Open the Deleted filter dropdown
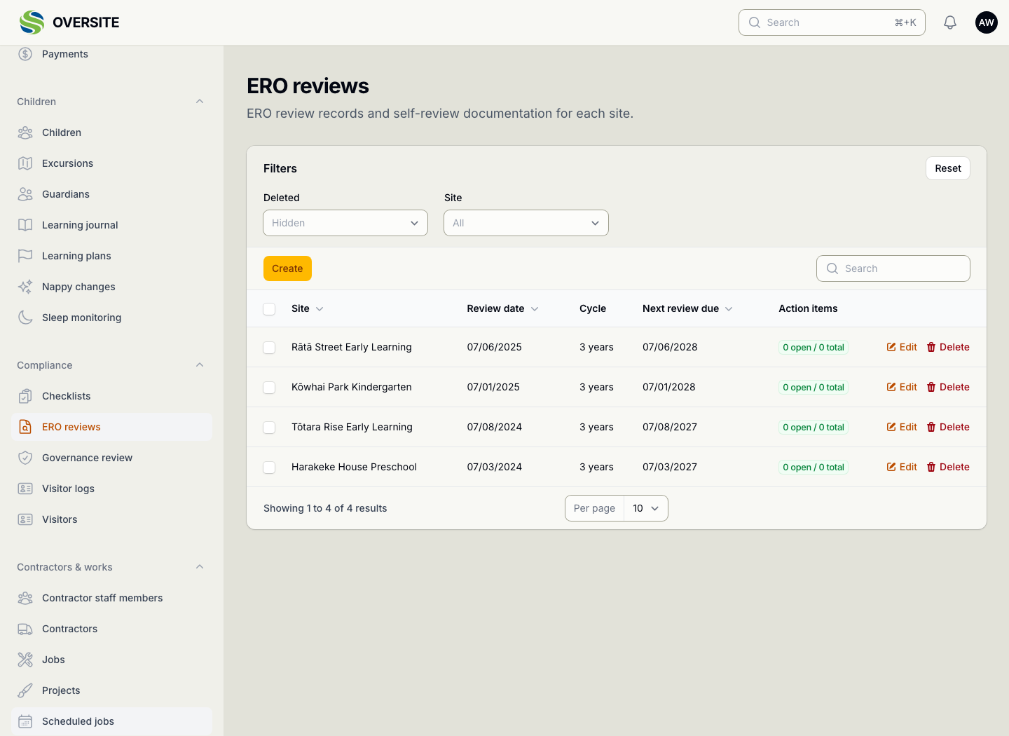This screenshot has width=1009, height=736. click(x=345, y=223)
